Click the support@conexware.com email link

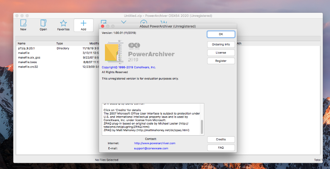pos(151,148)
